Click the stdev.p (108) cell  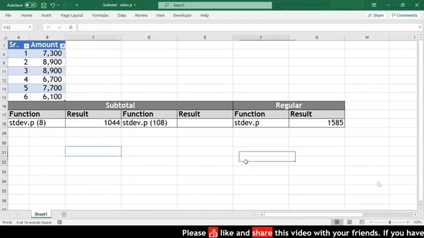(149, 123)
